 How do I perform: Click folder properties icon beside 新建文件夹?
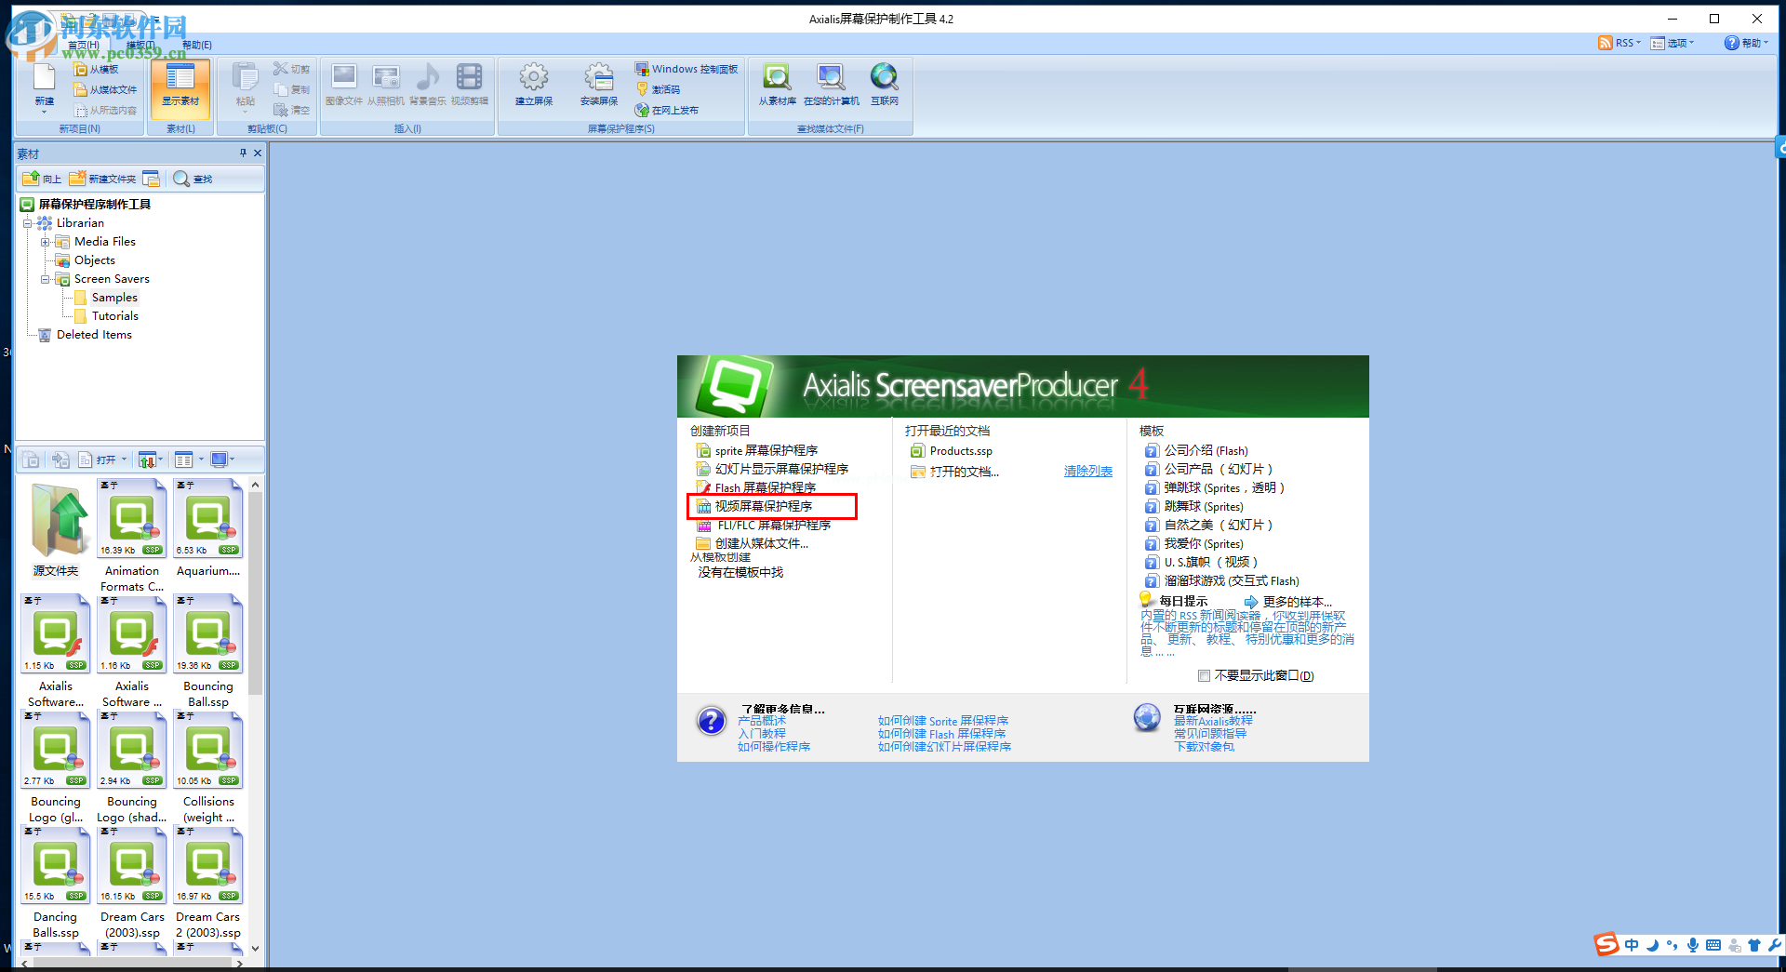point(152,179)
